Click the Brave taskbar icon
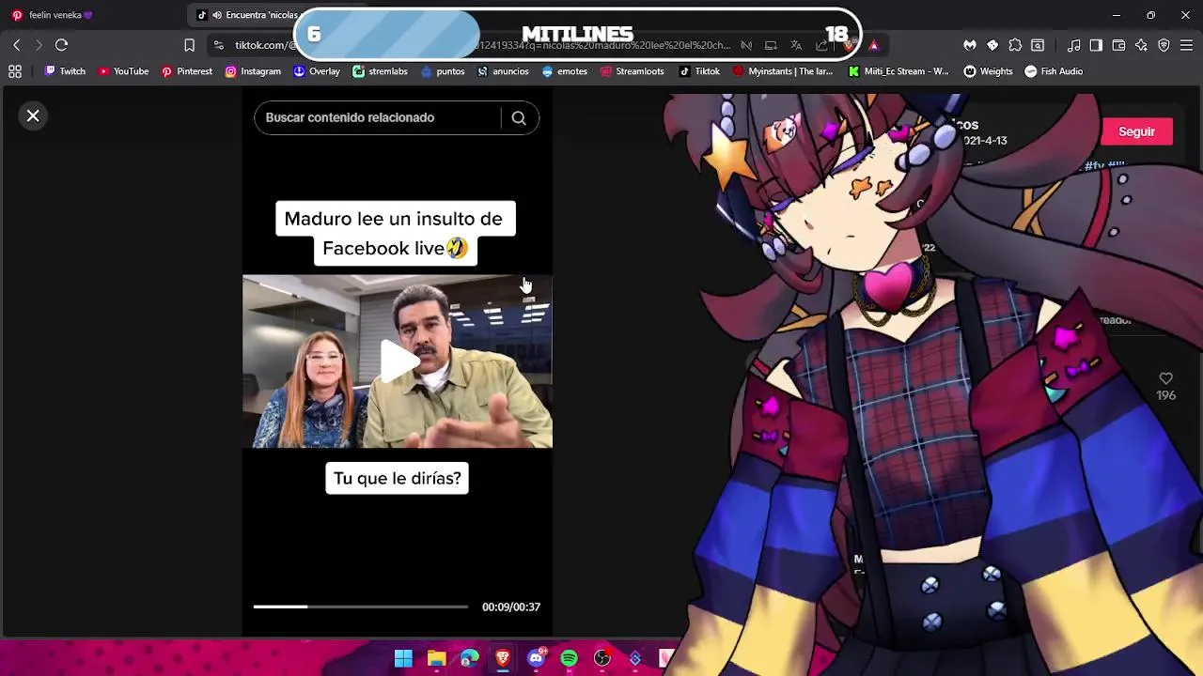The width and height of the screenshot is (1203, 676). point(503,658)
